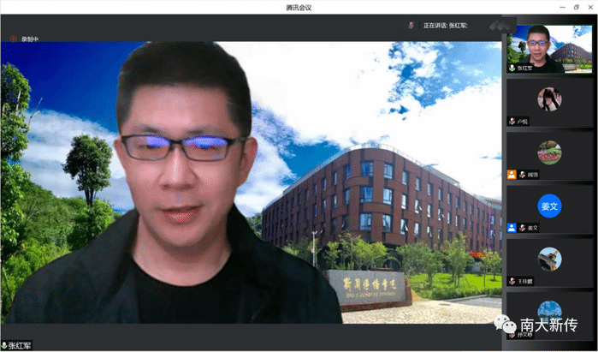Click the 录制中 recording status label

click(x=30, y=39)
